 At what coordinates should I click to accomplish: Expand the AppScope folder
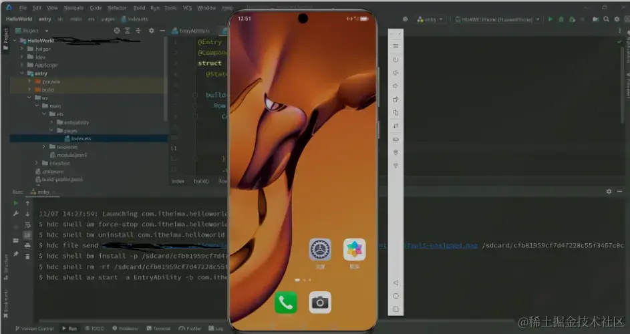[22, 65]
